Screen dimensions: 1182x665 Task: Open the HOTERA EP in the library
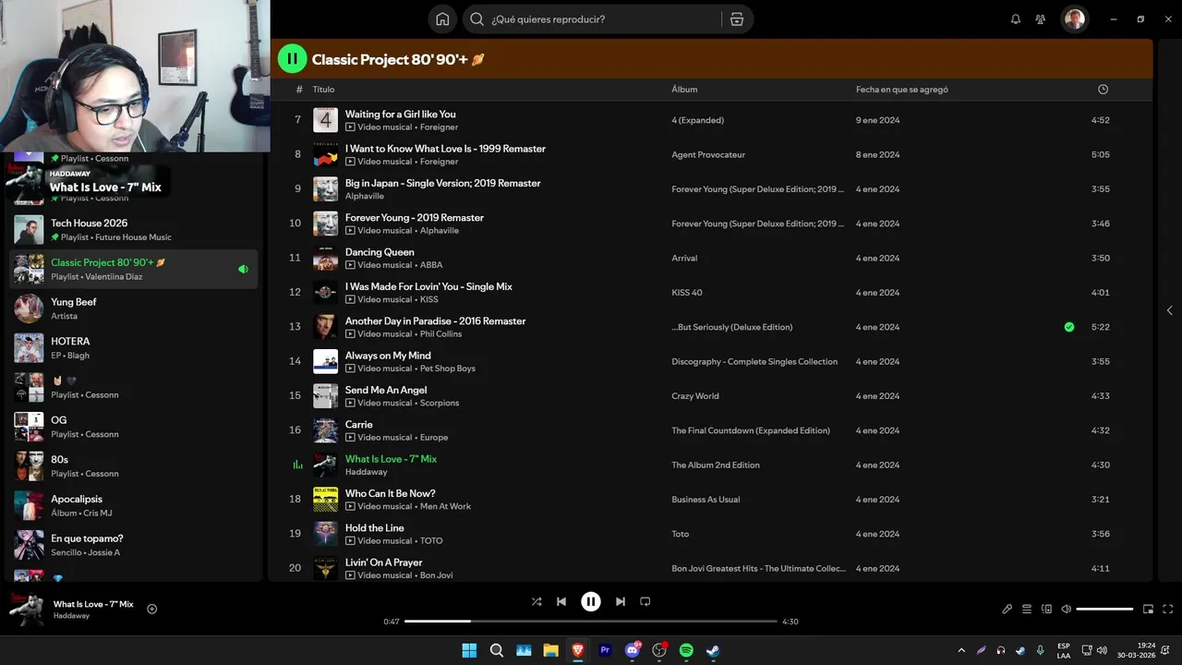pyautogui.click(x=134, y=348)
